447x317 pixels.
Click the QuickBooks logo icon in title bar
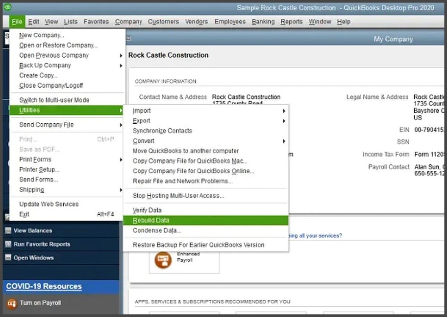[x=8, y=7]
